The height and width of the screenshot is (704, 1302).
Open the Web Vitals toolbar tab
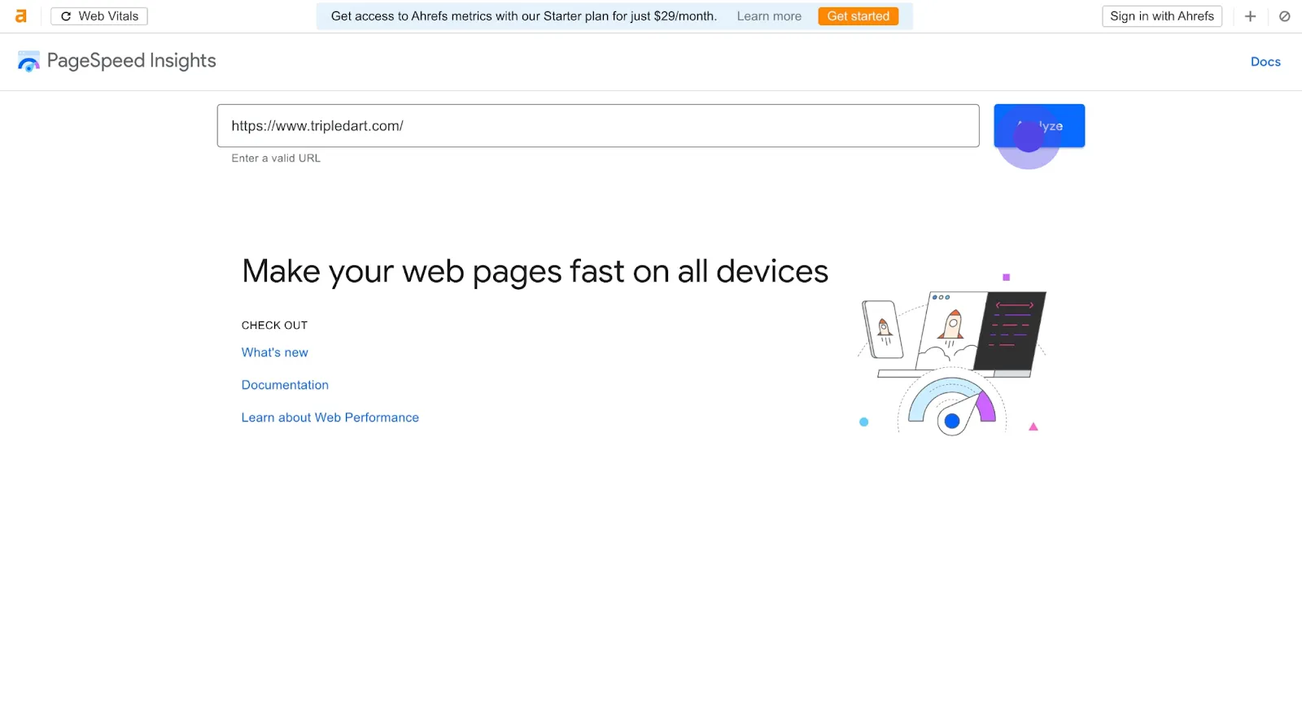(x=99, y=16)
